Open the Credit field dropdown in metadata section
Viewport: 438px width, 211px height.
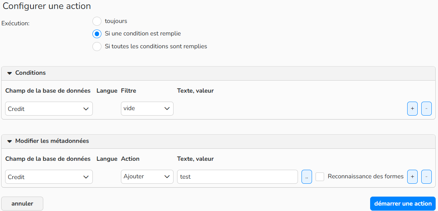pyautogui.click(x=49, y=177)
